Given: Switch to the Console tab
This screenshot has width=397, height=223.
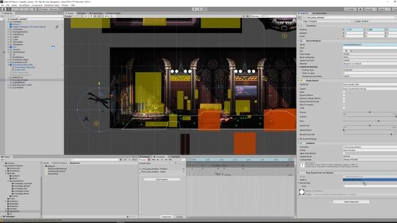Looking at the screenshot, I should [145, 157].
